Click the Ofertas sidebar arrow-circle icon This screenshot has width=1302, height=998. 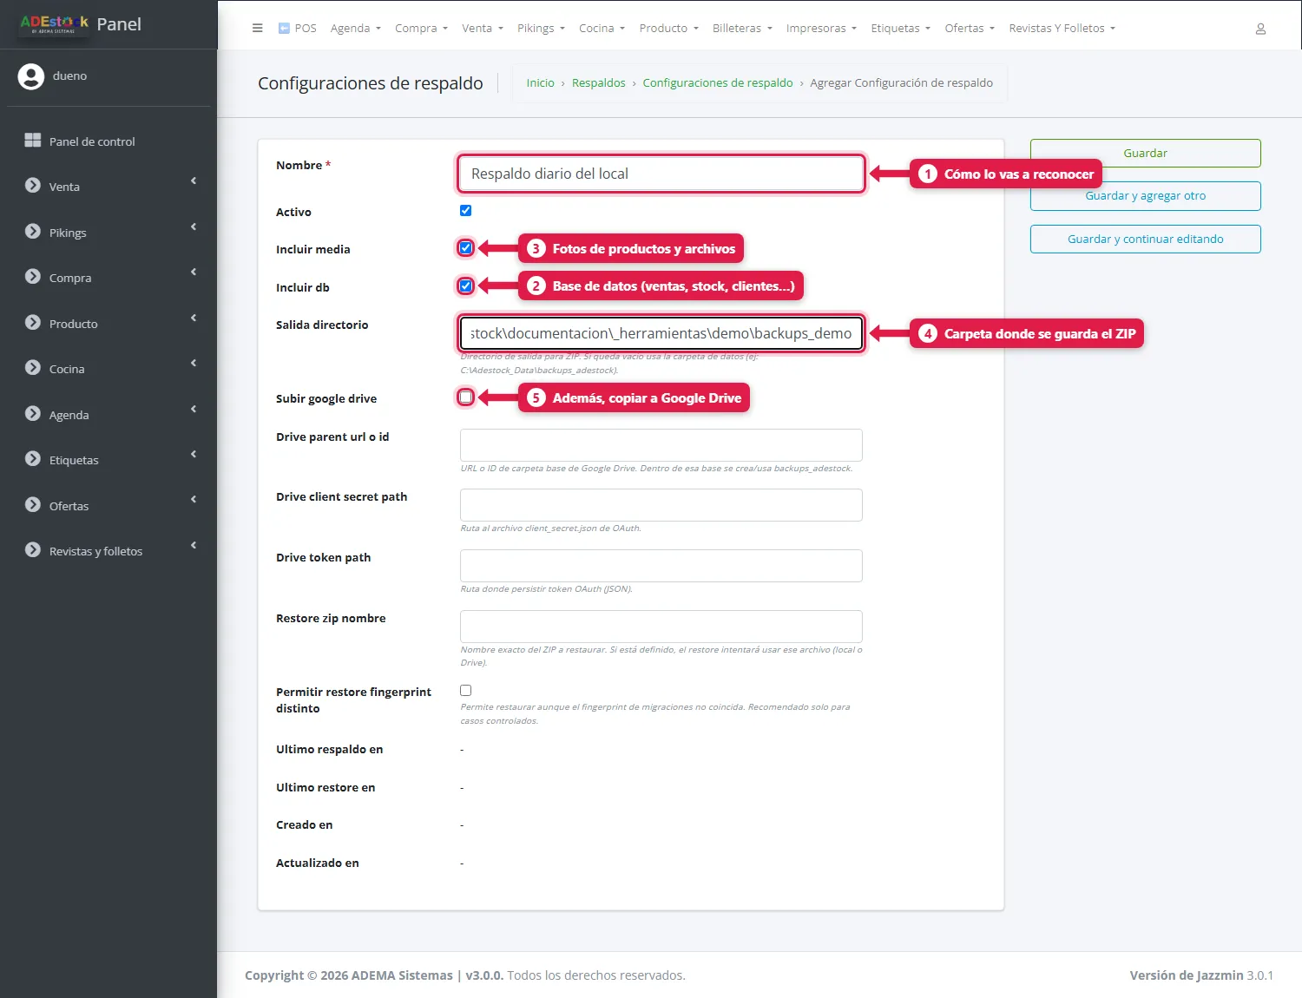tap(33, 505)
